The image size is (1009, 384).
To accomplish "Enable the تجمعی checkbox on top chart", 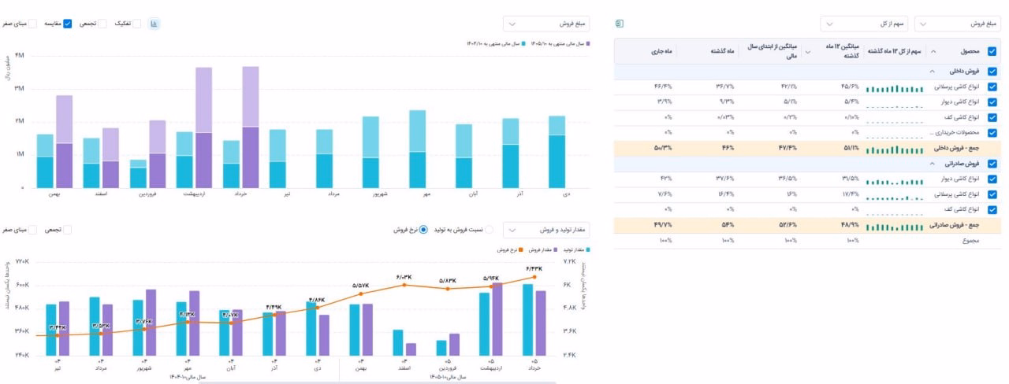I will pos(102,24).
